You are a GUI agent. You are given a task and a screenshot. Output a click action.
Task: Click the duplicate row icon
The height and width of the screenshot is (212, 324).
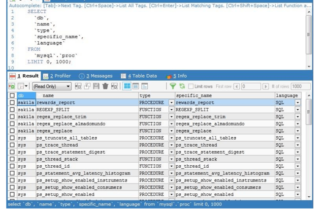[87, 86]
